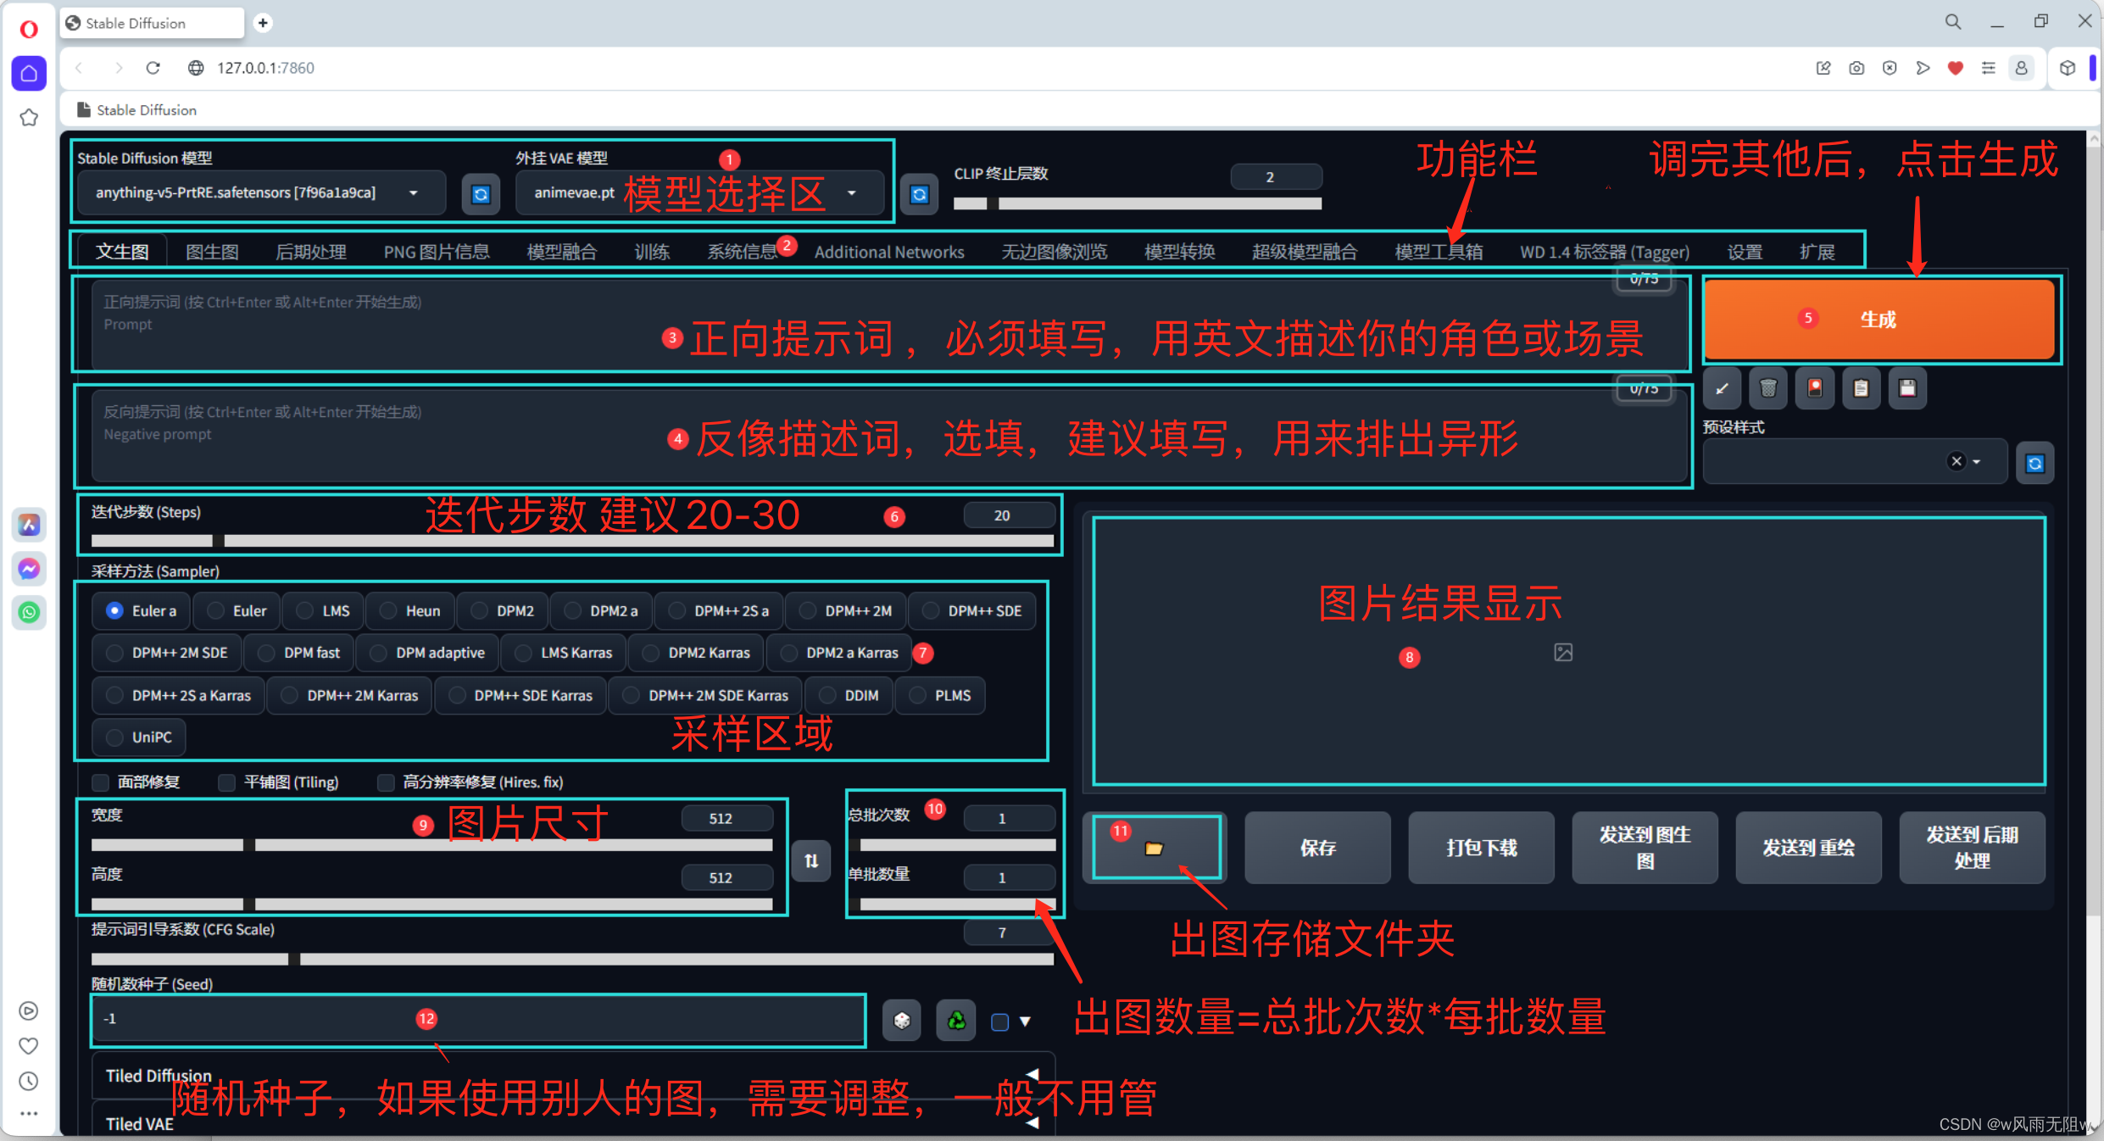Enable the 平铺图 Tiling checkbox
Image resolution: width=2104 pixels, height=1141 pixels.
coord(226,782)
